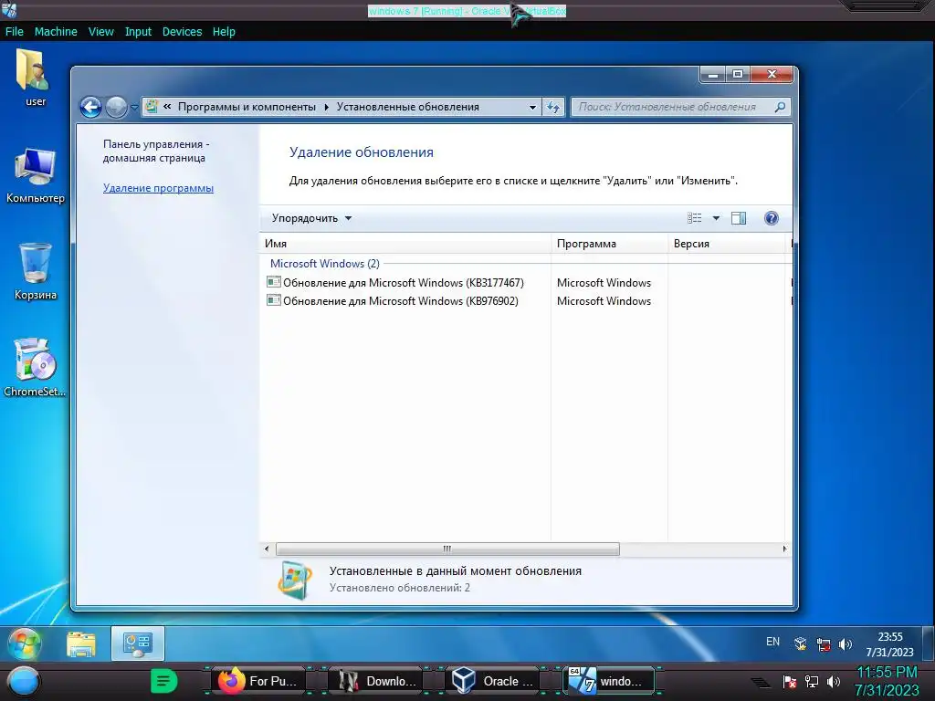This screenshot has width=935, height=701.
Task: Switch to the Oracle VirtualBox manager task
Action: pyautogui.click(x=492, y=681)
